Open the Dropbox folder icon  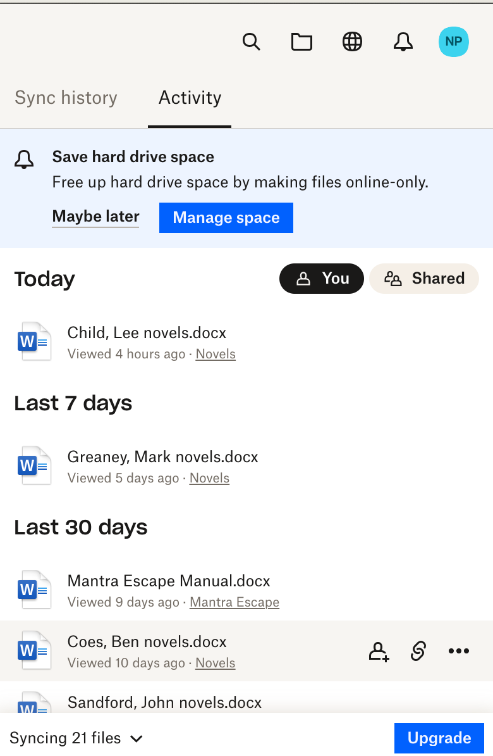click(302, 42)
